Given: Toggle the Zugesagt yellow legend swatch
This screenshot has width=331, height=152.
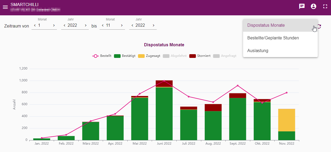Looking at the screenshot, I should (x=142, y=56).
